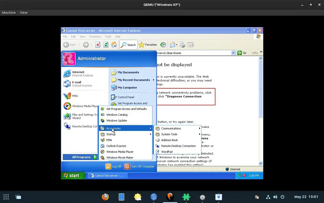Open MSN in All Programs list
The image size is (324, 203).
pos(126,140)
